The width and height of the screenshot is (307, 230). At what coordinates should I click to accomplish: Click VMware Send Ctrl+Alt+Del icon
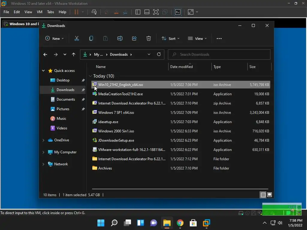pos(94,12)
